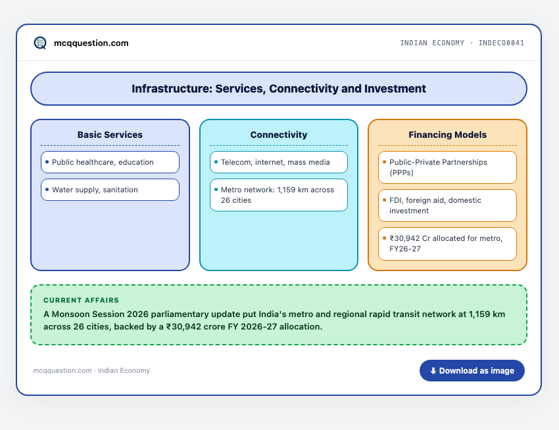Select the Basic Services column heading

point(110,135)
